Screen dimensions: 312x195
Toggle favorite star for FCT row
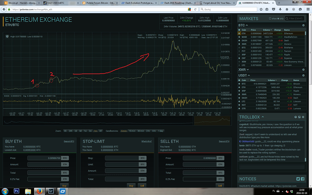coord(239,51)
